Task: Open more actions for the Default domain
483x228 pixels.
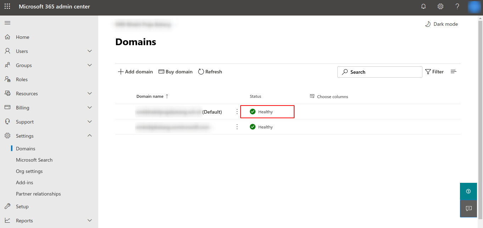Action: coord(237,112)
